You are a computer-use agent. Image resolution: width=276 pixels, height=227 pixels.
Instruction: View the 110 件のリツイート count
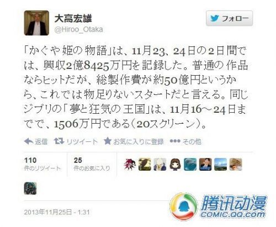[x=43, y=164]
